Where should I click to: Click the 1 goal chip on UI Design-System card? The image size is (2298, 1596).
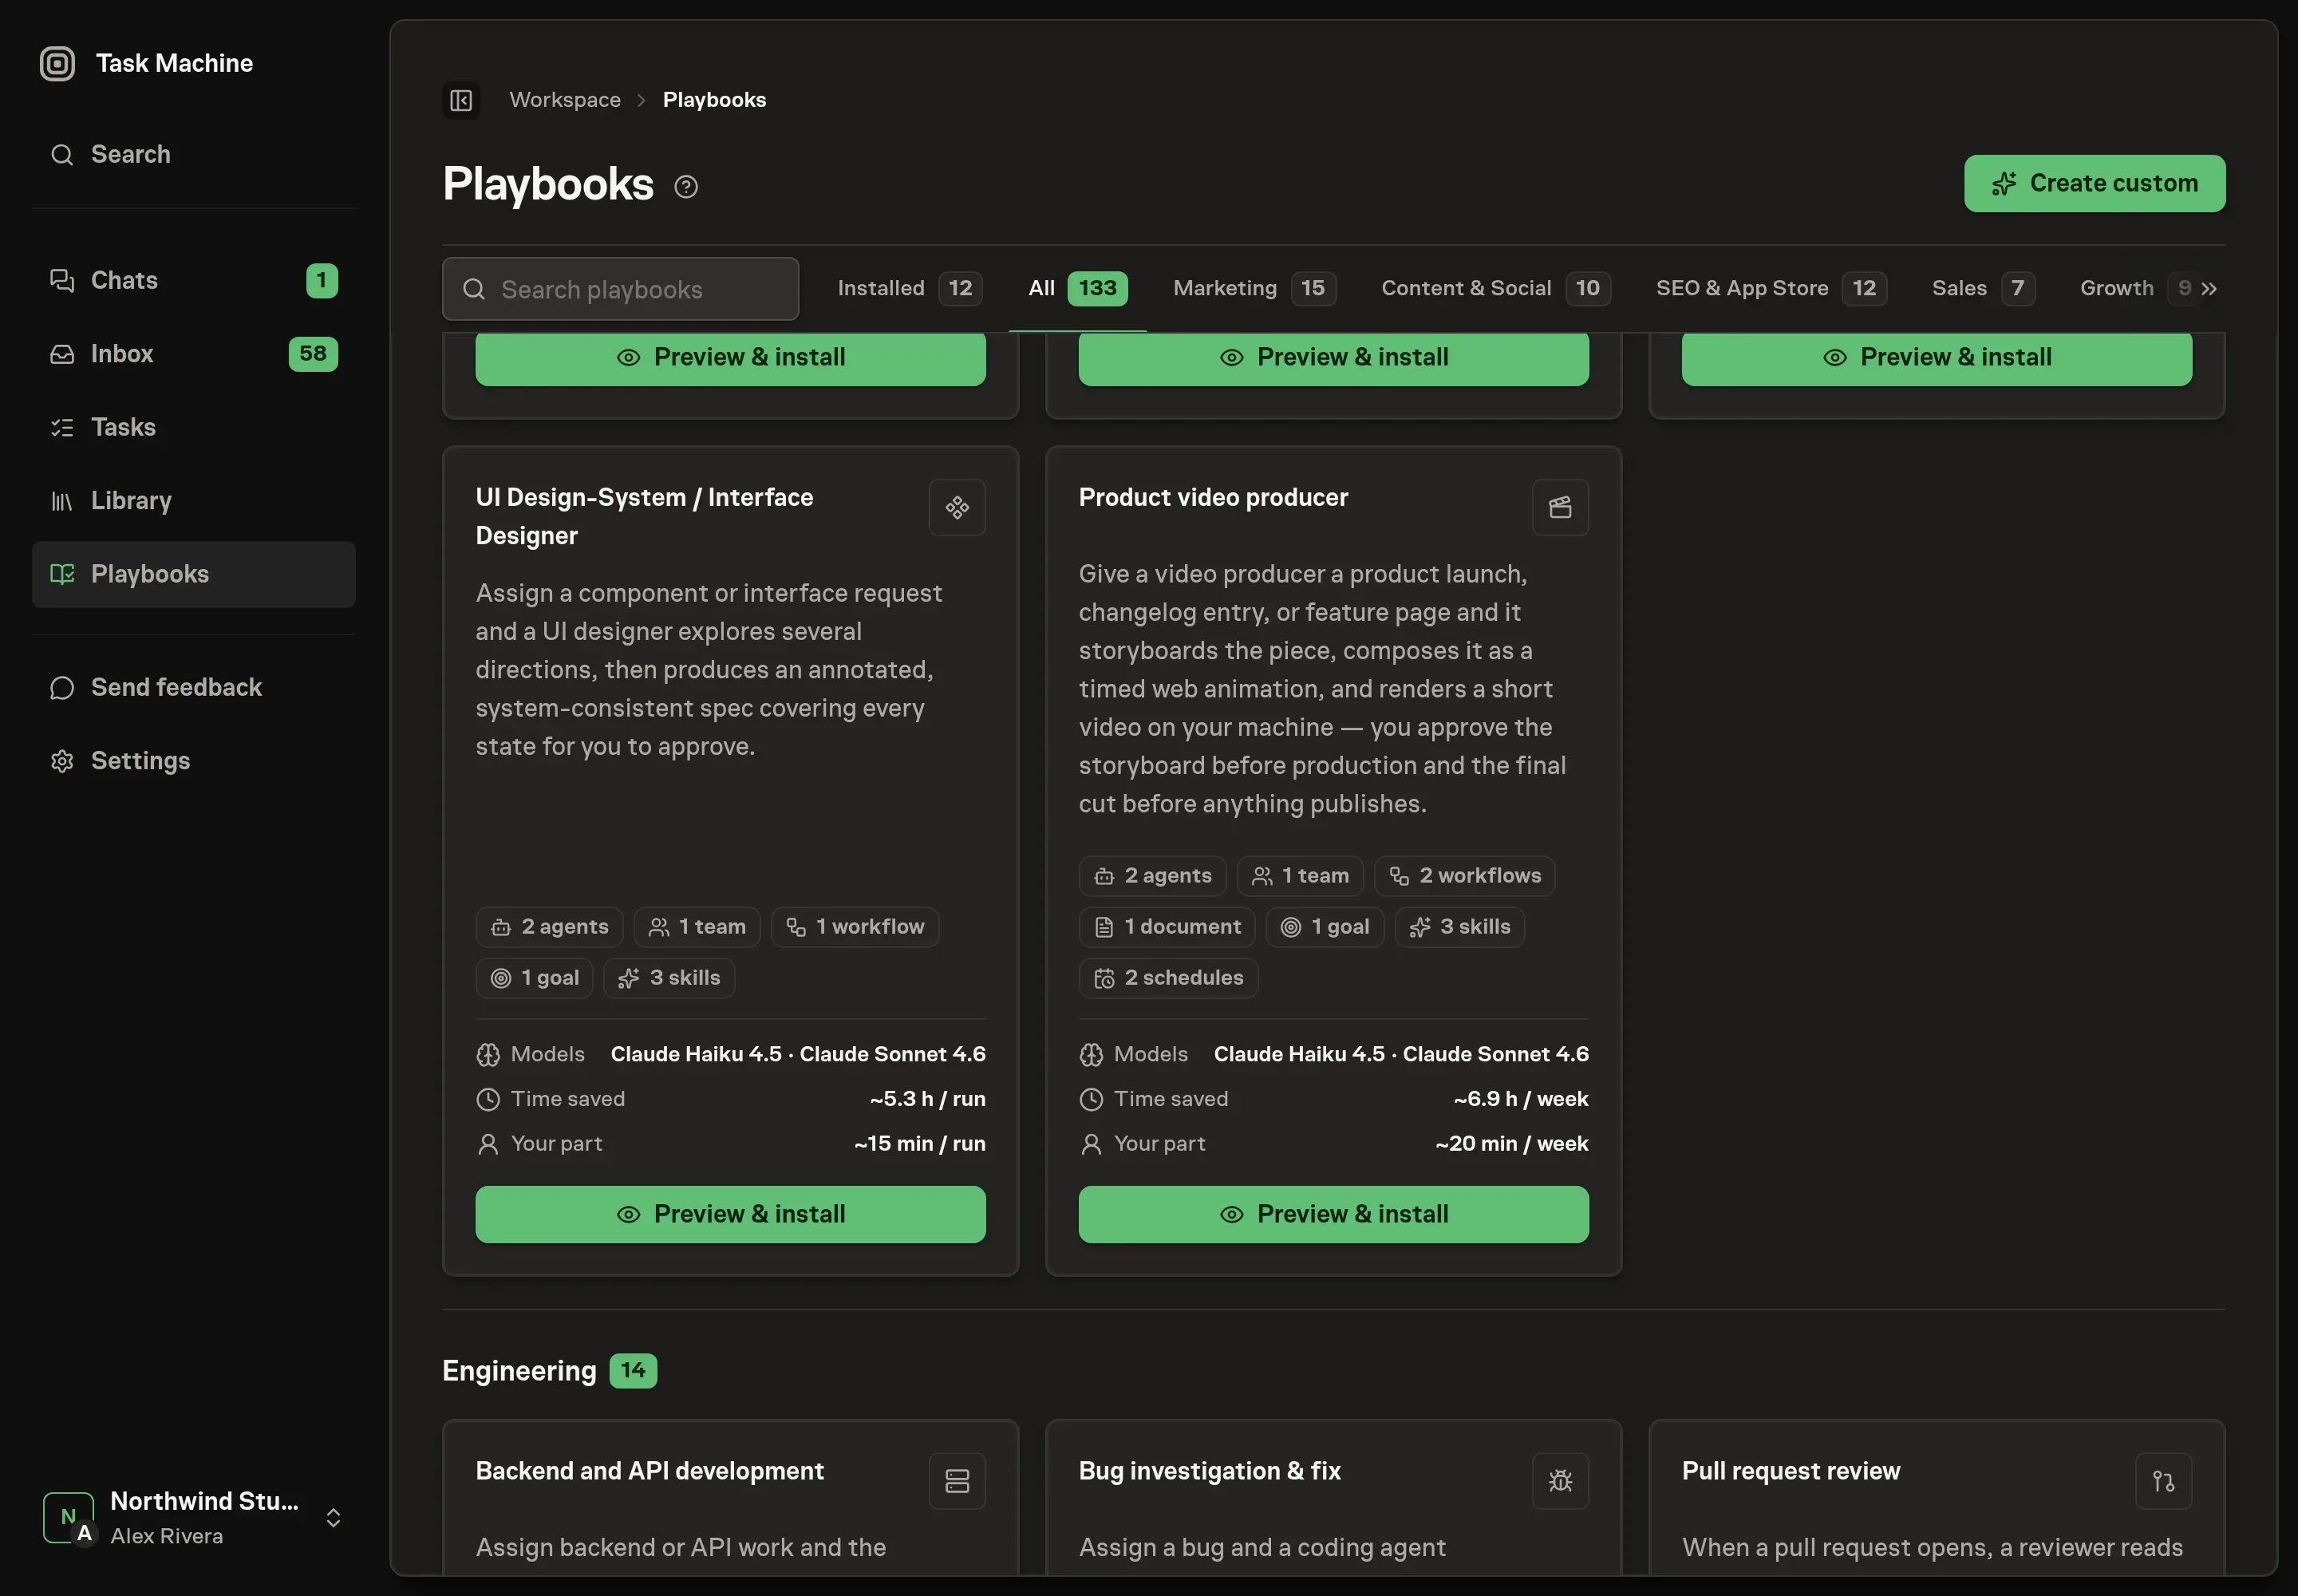(x=534, y=978)
